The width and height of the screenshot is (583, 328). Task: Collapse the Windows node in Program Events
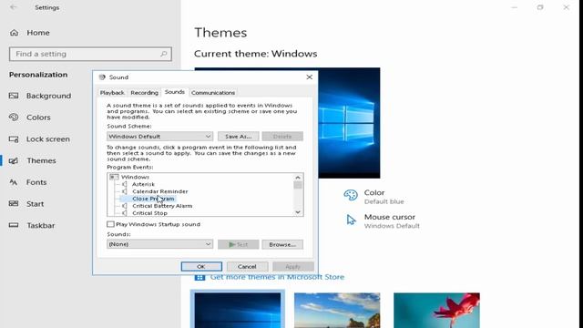(114, 177)
